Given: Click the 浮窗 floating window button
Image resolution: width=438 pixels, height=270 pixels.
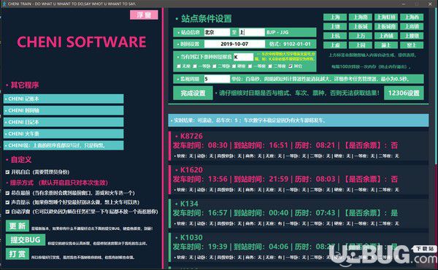Looking at the screenshot, I should pyautogui.click(x=144, y=15).
